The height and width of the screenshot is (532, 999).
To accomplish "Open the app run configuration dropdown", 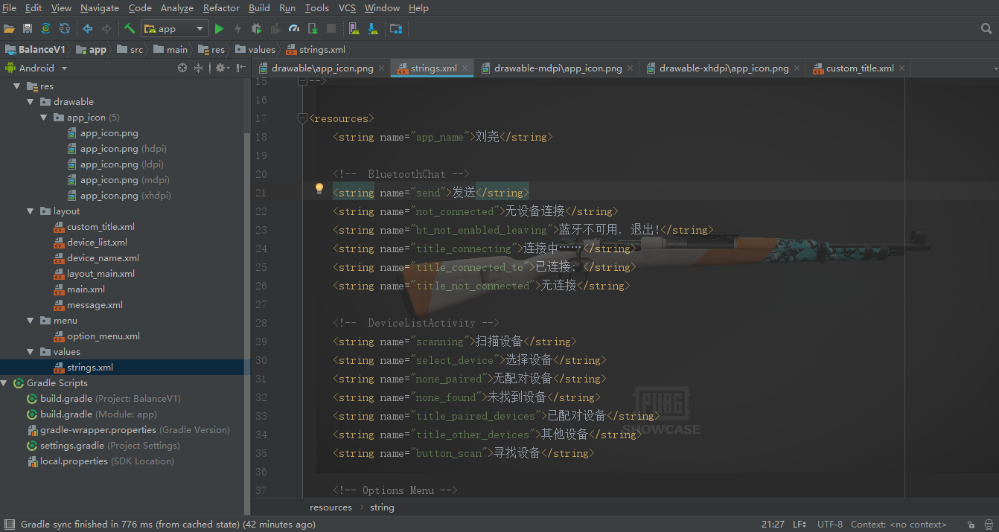I will [173, 28].
